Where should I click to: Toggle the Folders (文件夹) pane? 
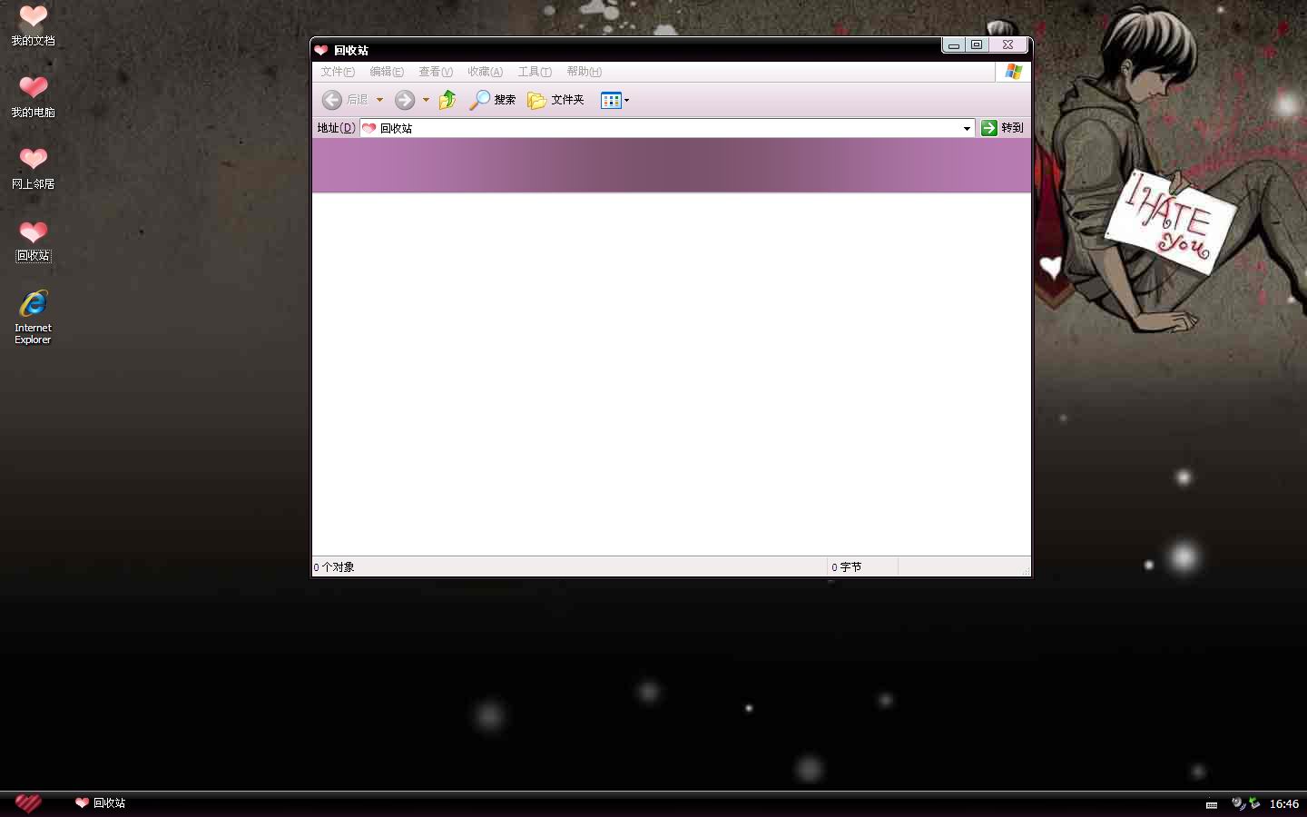(x=555, y=100)
